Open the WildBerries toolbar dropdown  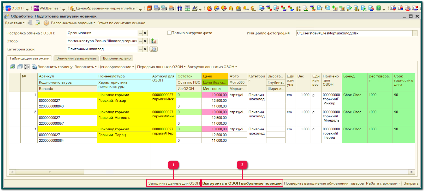point(47,8)
